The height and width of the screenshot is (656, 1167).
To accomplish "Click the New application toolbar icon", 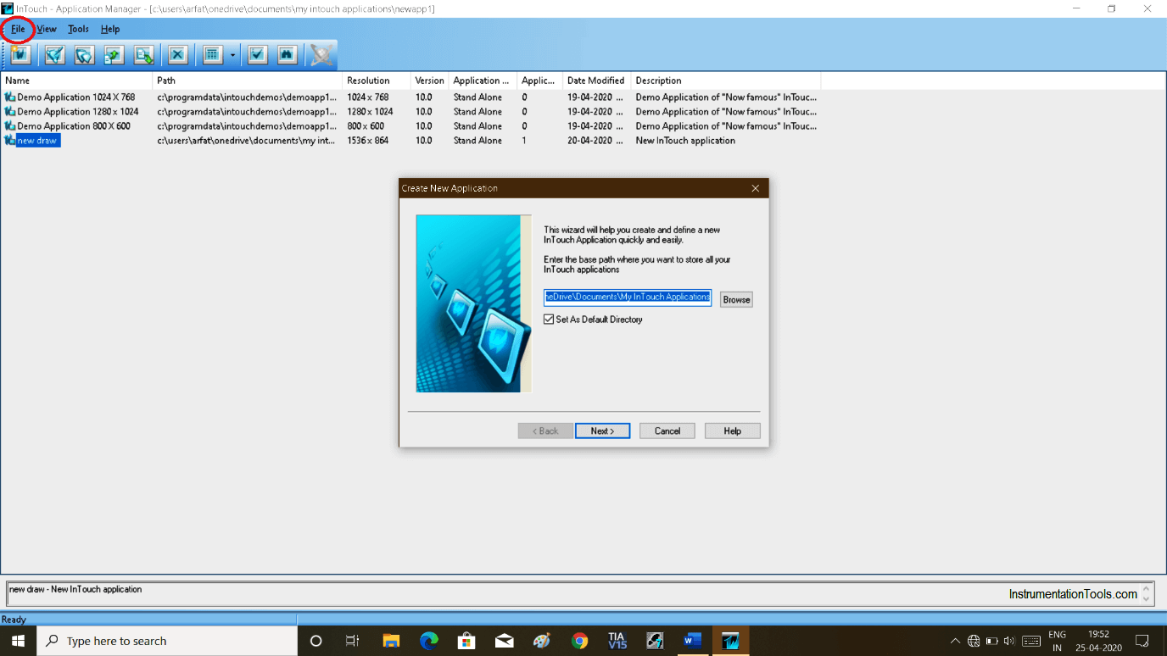I will point(21,55).
